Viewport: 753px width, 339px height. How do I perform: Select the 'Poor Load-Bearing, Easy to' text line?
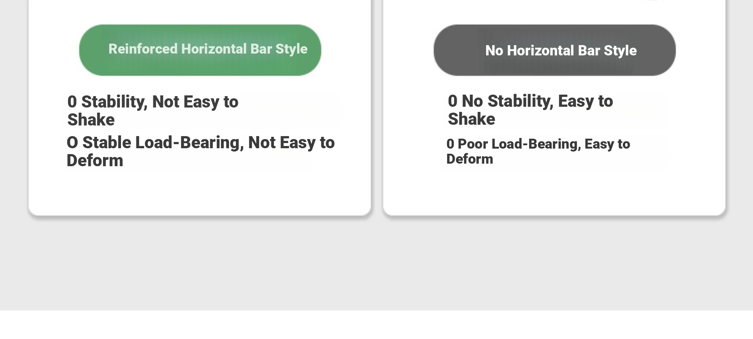(x=544, y=144)
